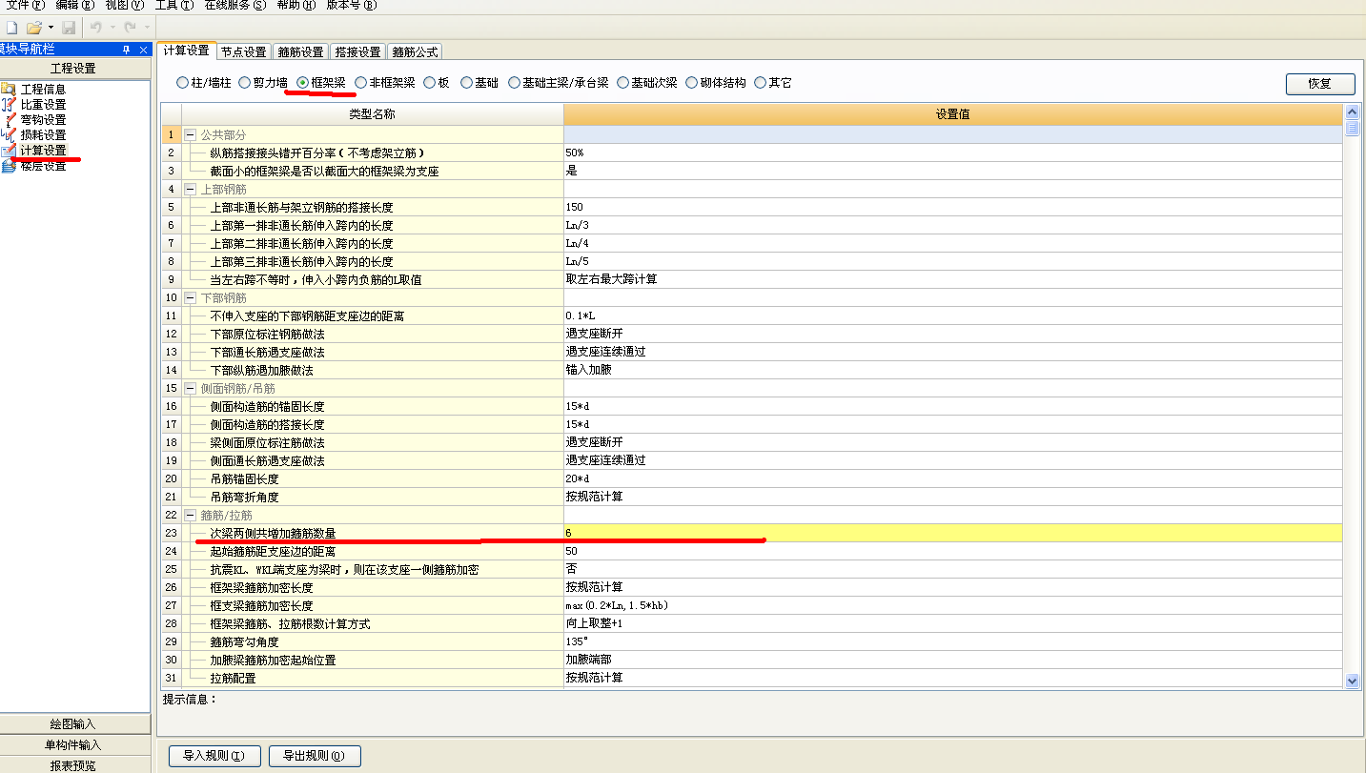Select the 非框架梁 radio button
The image size is (1366, 773).
pyautogui.click(x=360, y=83)
